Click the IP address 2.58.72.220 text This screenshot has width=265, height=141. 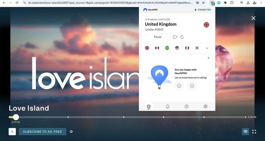[x=159, y=19]
